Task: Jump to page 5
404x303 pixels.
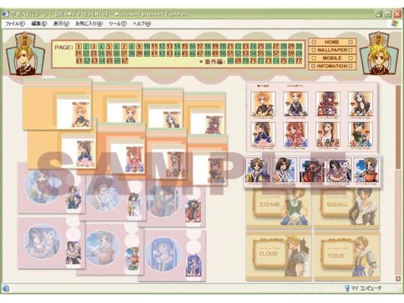Action: [x=109, y=47]
